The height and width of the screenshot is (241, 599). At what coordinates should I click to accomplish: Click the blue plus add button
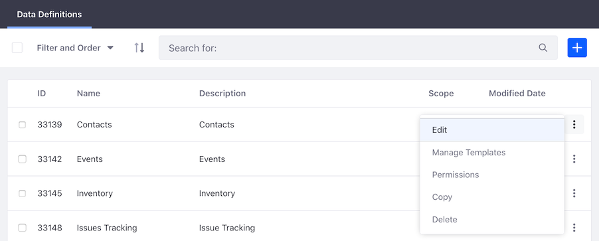pyautogui.click(x=577, y=48)
